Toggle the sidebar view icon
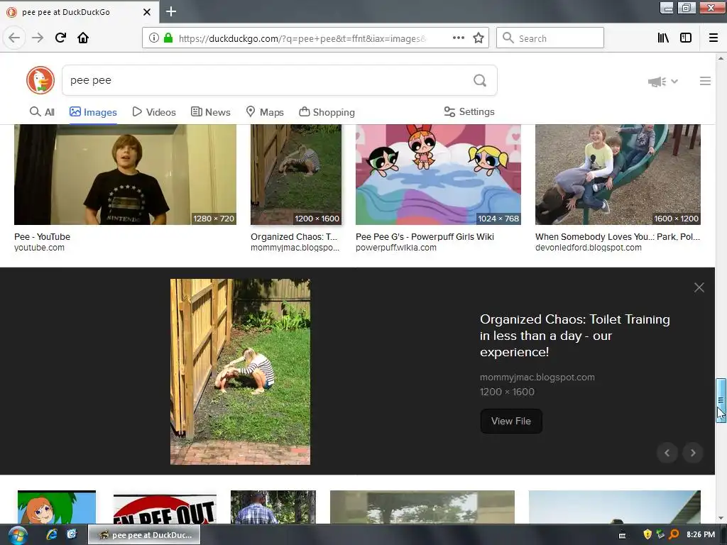This screenshot has height=545, width=727. (686, 38)
